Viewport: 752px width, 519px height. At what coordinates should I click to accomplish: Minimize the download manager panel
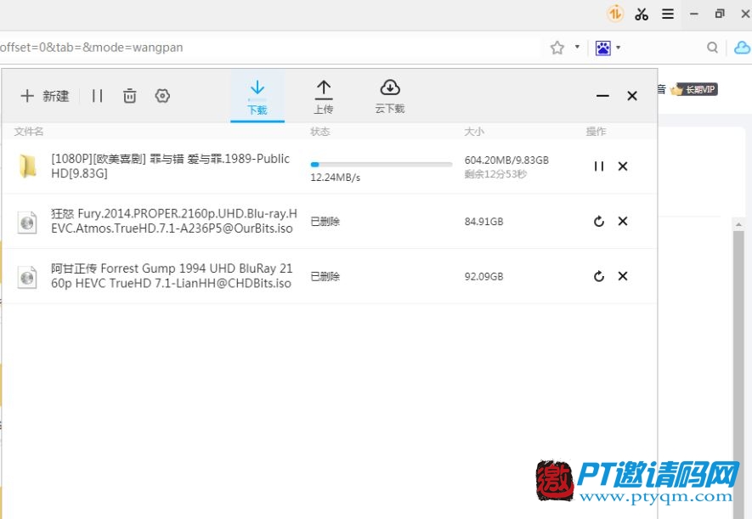[602, 96]
